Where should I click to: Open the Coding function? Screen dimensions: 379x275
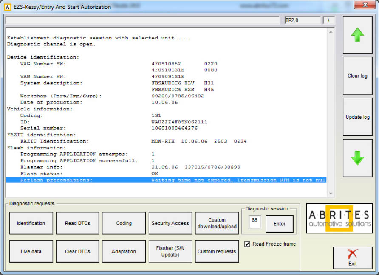pos(124,223)
